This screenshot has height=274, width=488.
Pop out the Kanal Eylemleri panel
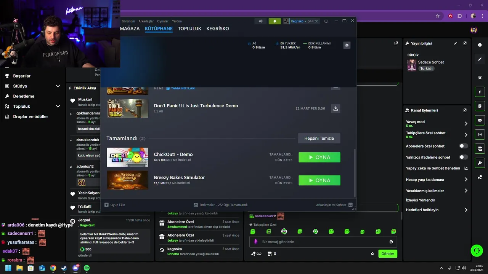(464, 110)
